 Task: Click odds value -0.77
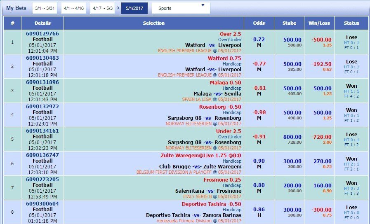tap(259, 63)
